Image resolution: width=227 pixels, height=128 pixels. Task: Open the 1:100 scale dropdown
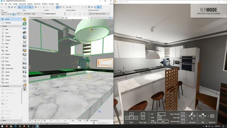click(x=84, y=121)
